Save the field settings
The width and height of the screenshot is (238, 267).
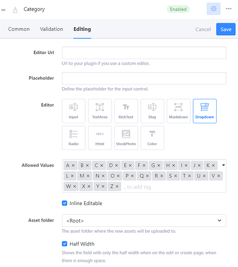tap(226, 29)
